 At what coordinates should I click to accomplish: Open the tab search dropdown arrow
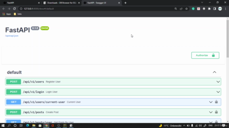(202, 2)
